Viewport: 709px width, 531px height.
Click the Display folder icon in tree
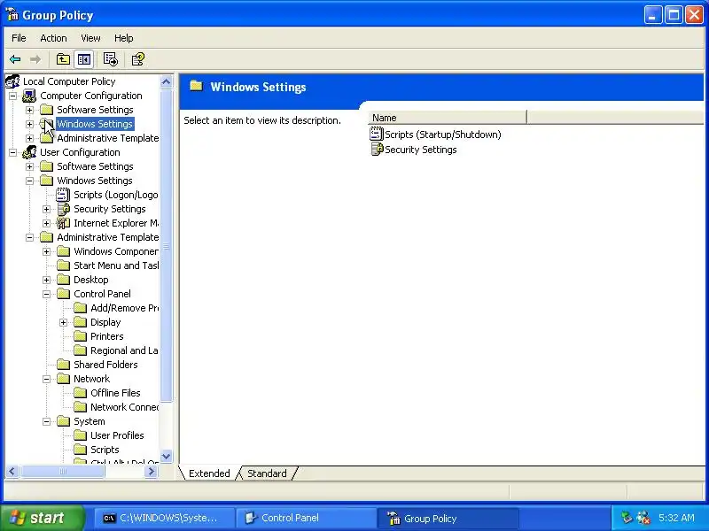[80, 322]
